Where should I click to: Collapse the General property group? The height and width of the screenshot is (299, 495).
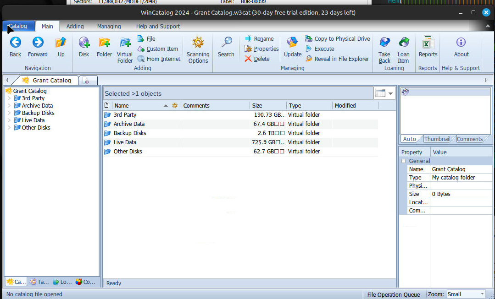pos(403,161)
